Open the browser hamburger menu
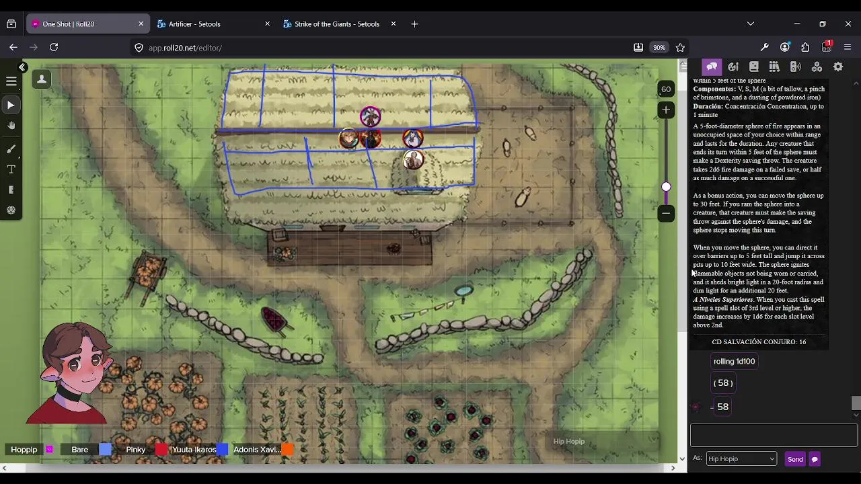 click(848, 48)
